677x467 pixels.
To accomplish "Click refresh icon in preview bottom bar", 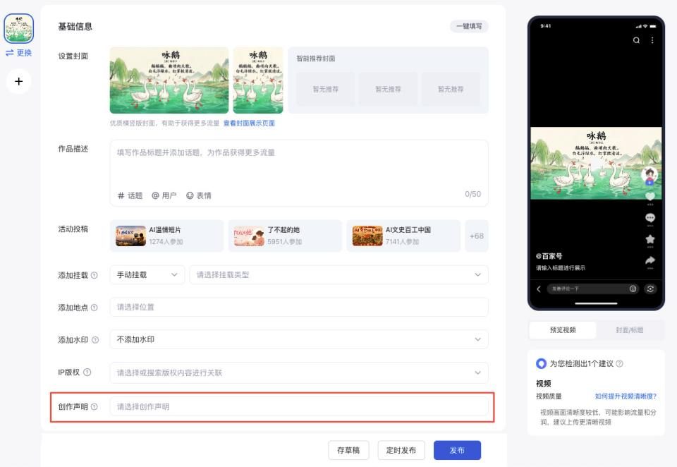I will coord(650,289).
